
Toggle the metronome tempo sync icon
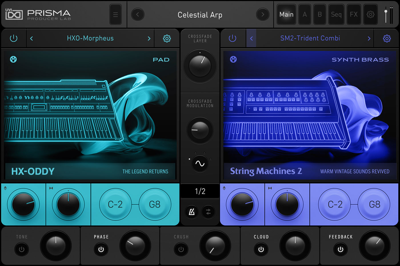click(191, 212)
